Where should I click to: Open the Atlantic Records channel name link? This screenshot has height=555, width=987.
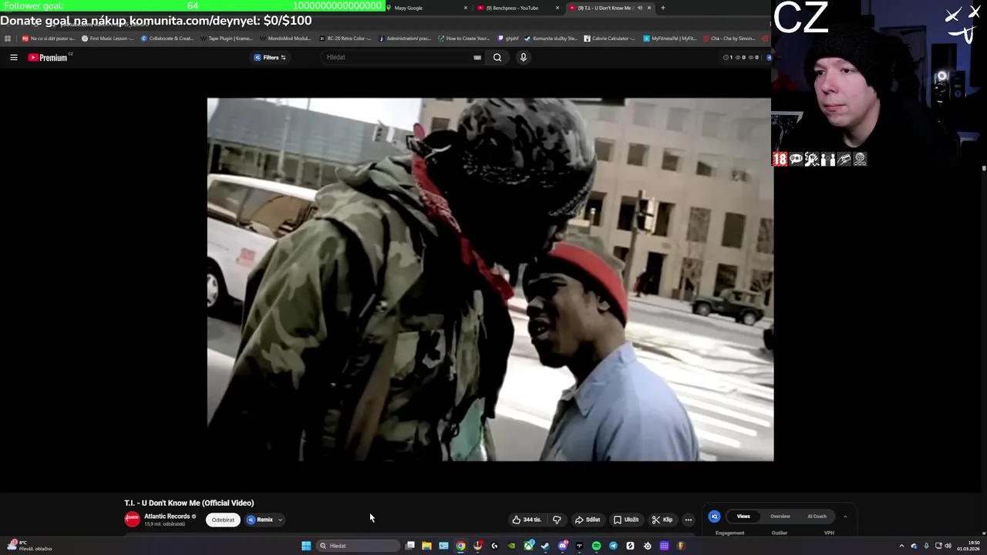(167, 516)
